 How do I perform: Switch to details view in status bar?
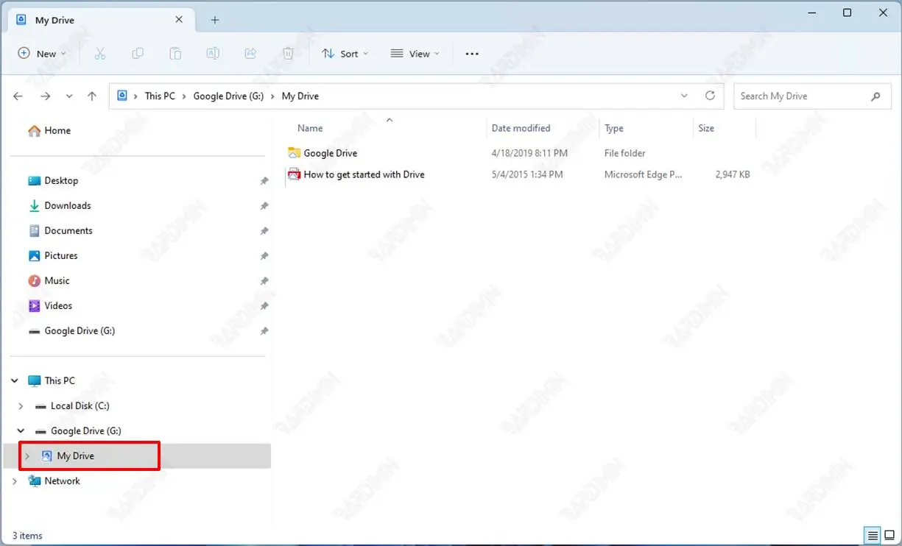pos(873,535)
